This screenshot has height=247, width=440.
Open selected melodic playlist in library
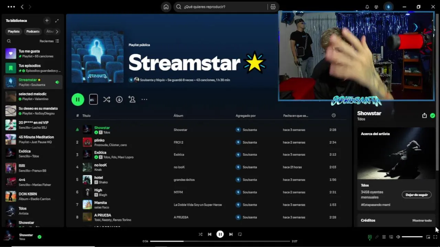pos(33,96)
